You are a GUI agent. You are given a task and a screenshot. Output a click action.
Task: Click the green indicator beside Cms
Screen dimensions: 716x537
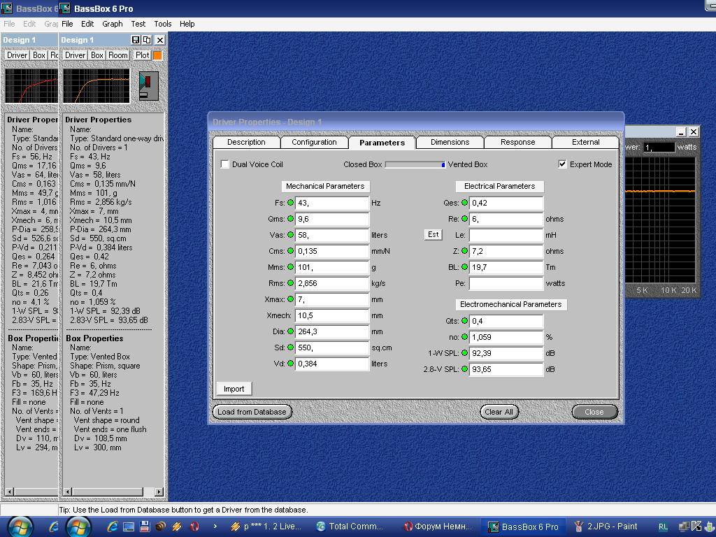click(290, 251)
